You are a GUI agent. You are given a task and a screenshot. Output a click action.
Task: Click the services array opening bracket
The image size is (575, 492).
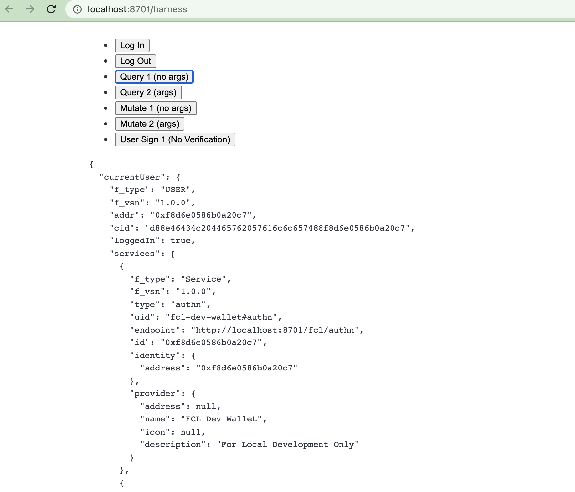173,253
